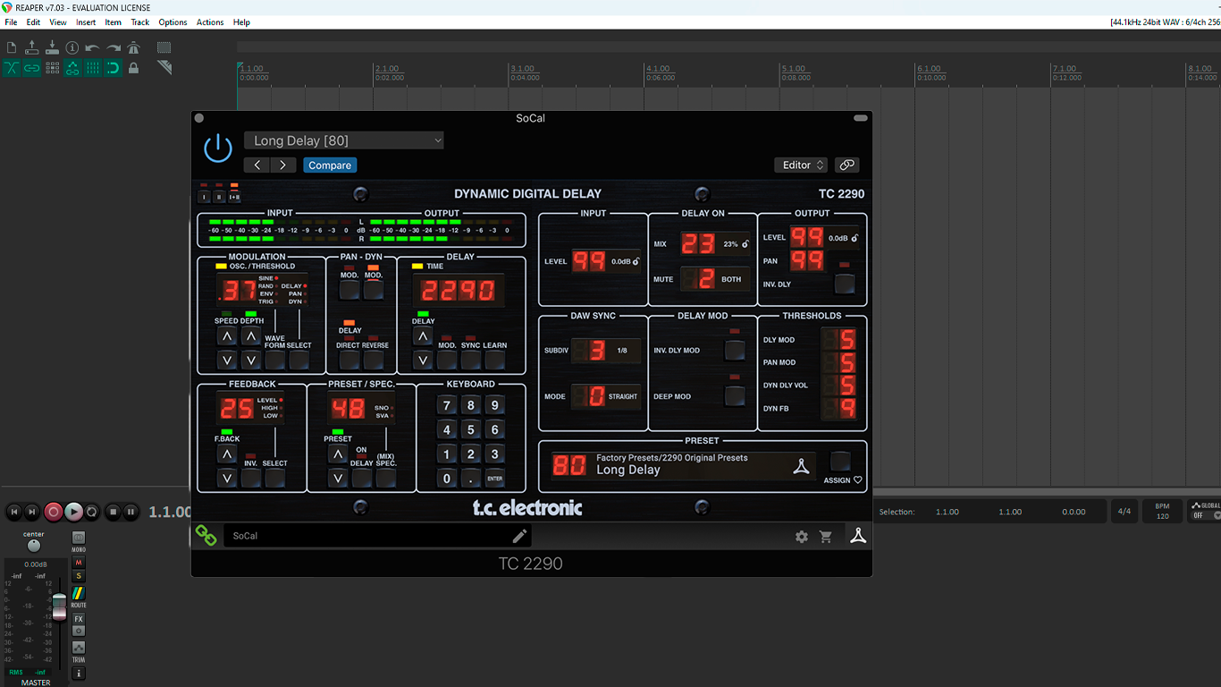Open the Long Delay [80] preset dropdown
This screenshot has height=687, width=1221.
(343, 140)
